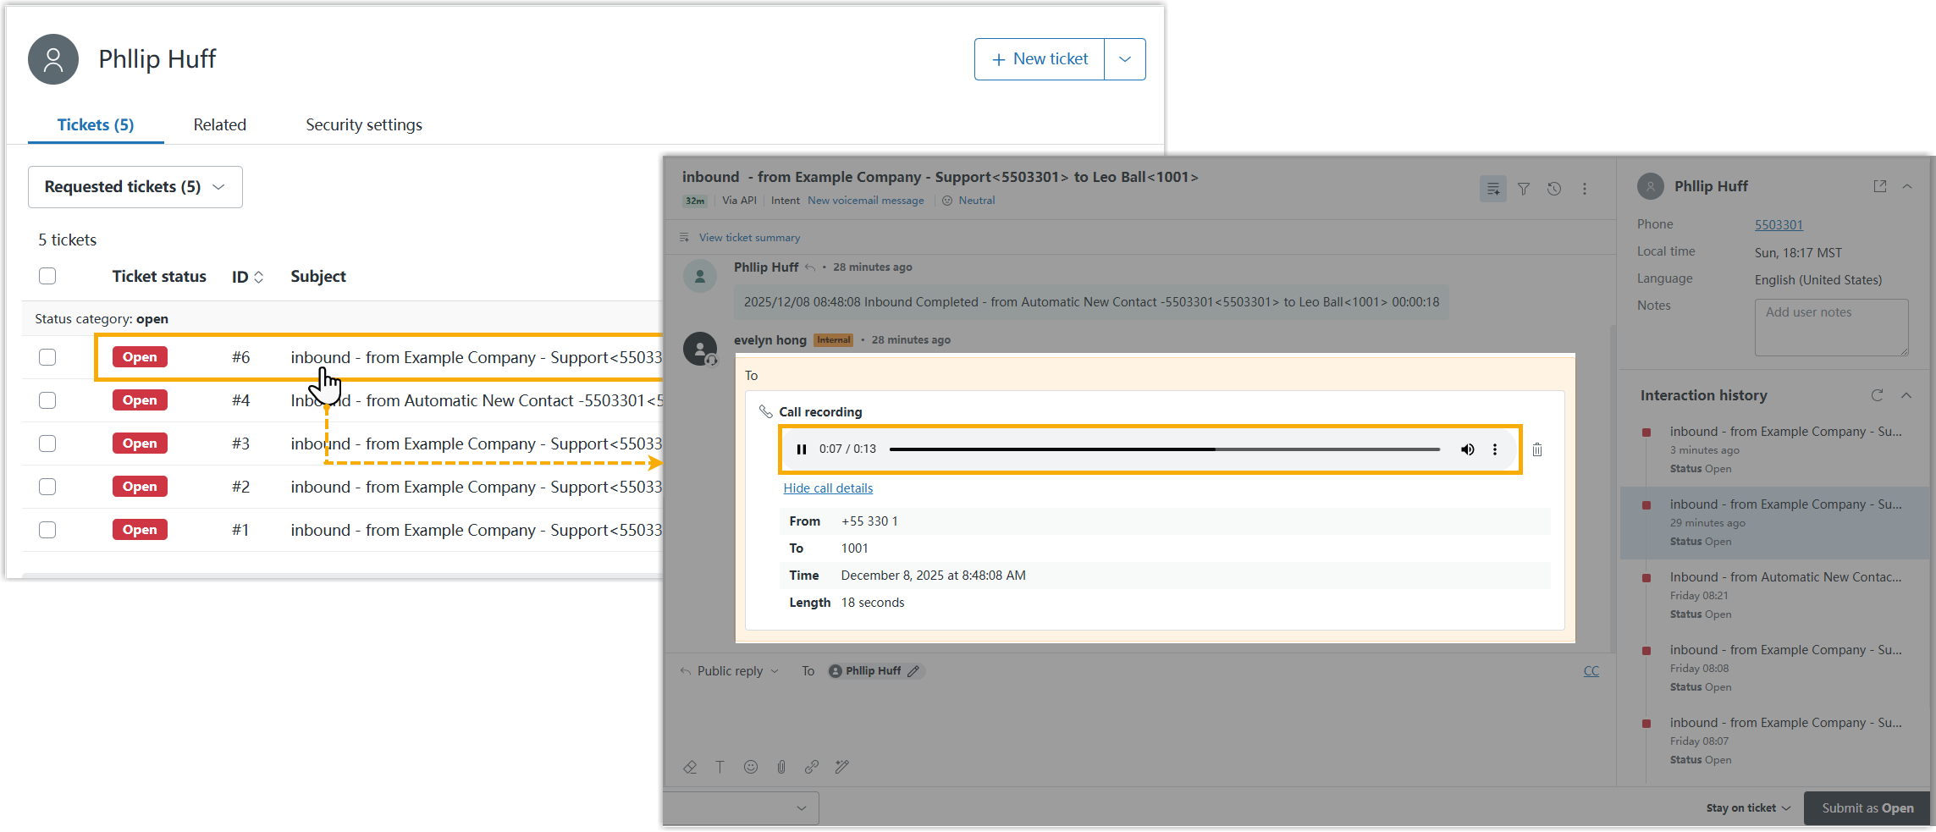Expand the Stay on ticket menu
Image resolution: width=1936 pixels, height=832 pixels.
pos(1748,808)
